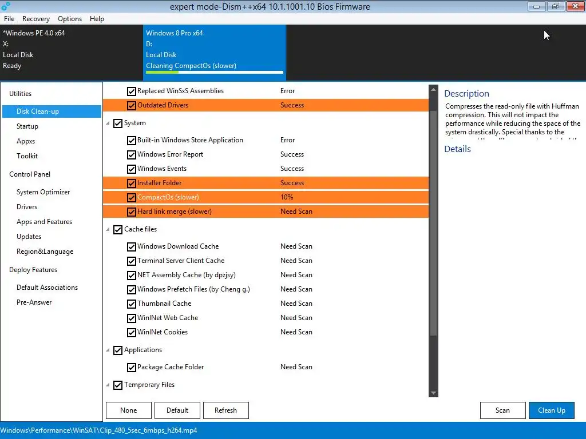Uncheck WinINet Cookies checkbox
This screenshot has width=586, height=439.
[131, 332]
